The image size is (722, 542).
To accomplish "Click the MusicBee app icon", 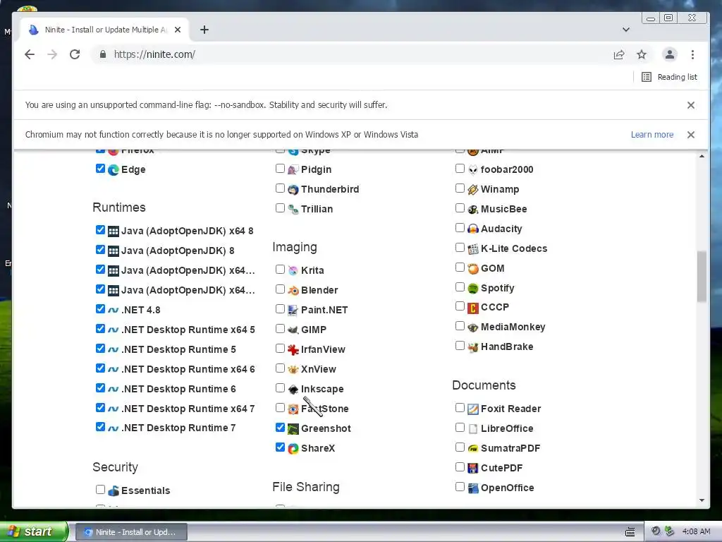I will tap(473, 209).
